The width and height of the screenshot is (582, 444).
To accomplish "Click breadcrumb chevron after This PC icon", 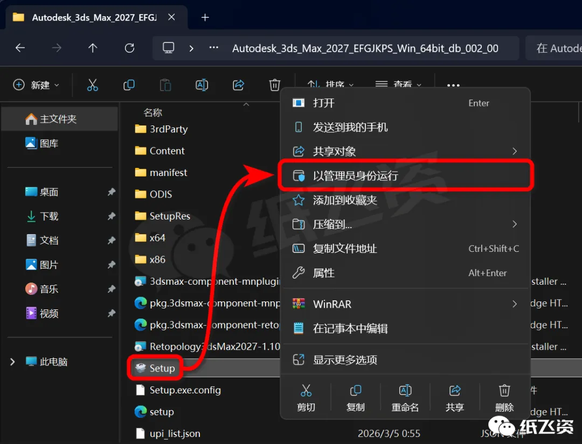I will coord(191,48).
